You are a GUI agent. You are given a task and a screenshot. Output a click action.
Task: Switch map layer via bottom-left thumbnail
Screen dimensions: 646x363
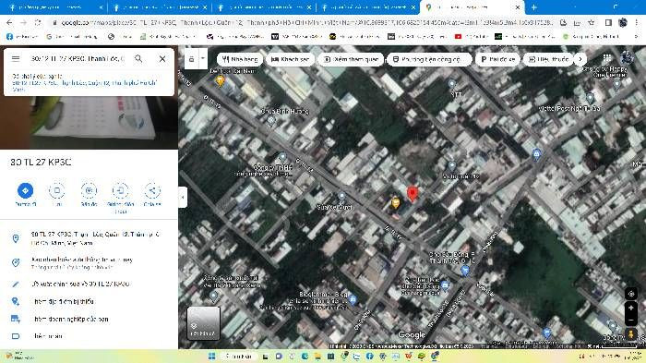203,323
